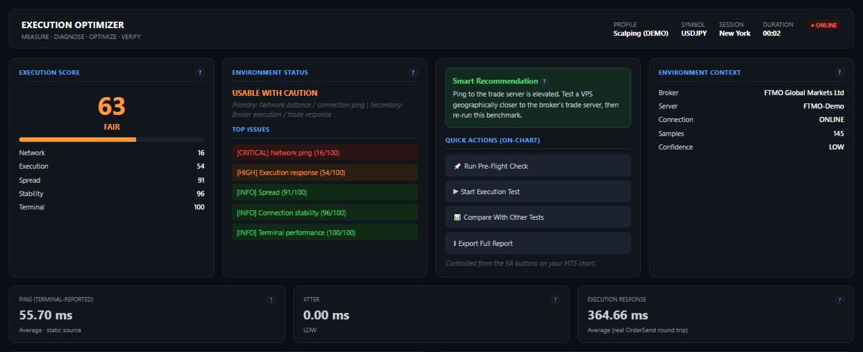Click USABLE WITH CAUTION status text

point(275,93)
